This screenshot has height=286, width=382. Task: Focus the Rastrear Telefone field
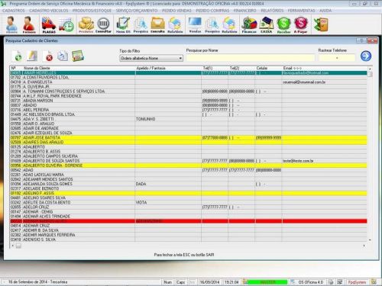[337, 58]
